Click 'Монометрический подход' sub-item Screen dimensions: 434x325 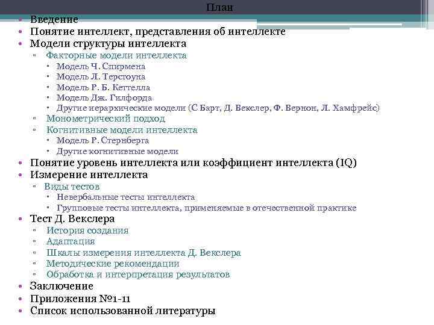[105, 119]
